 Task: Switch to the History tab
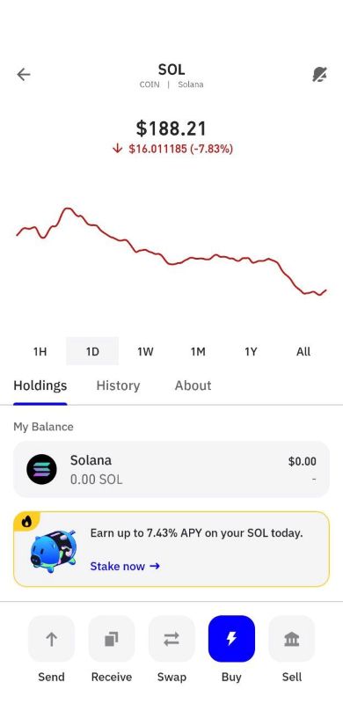tap(118, 385)
